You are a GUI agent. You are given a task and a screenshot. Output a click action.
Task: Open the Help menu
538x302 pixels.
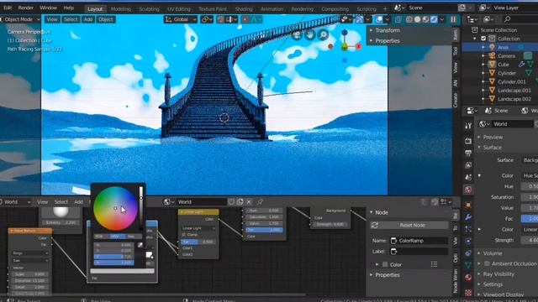pyautogui.click(x=69, y=8)
